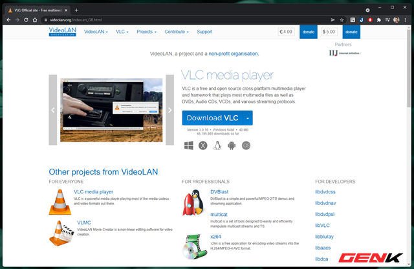414x269 pixels.
Task: Expand the Download VLC dropdown arrow
Action: (x=248, y=118)
